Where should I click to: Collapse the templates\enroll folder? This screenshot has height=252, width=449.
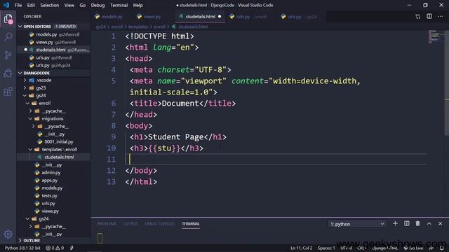[54, 149]
